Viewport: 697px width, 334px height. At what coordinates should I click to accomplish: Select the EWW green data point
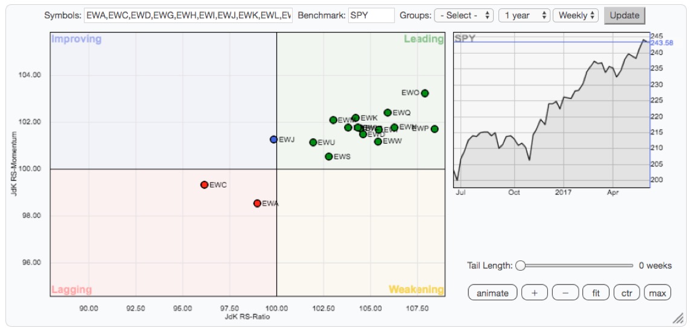[x=378, y=142]
